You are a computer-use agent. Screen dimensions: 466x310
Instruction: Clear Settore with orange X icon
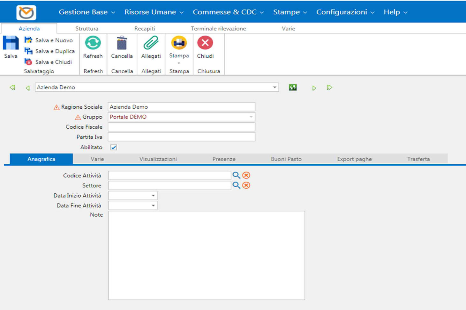pos(246,185)
